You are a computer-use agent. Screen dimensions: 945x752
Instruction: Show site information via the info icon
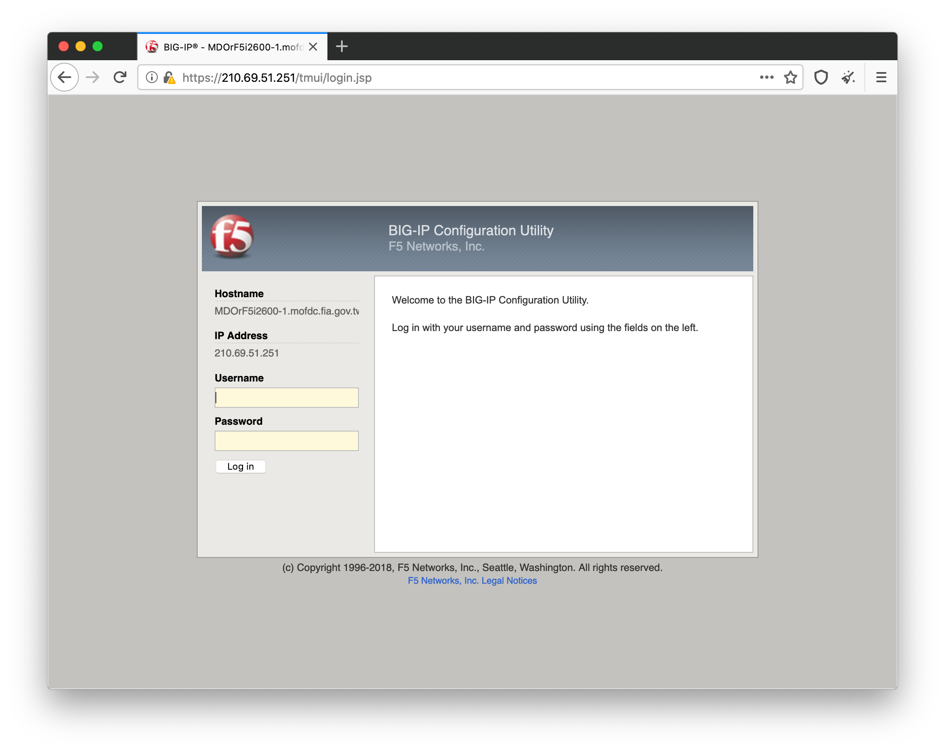[x=152, y=78]
